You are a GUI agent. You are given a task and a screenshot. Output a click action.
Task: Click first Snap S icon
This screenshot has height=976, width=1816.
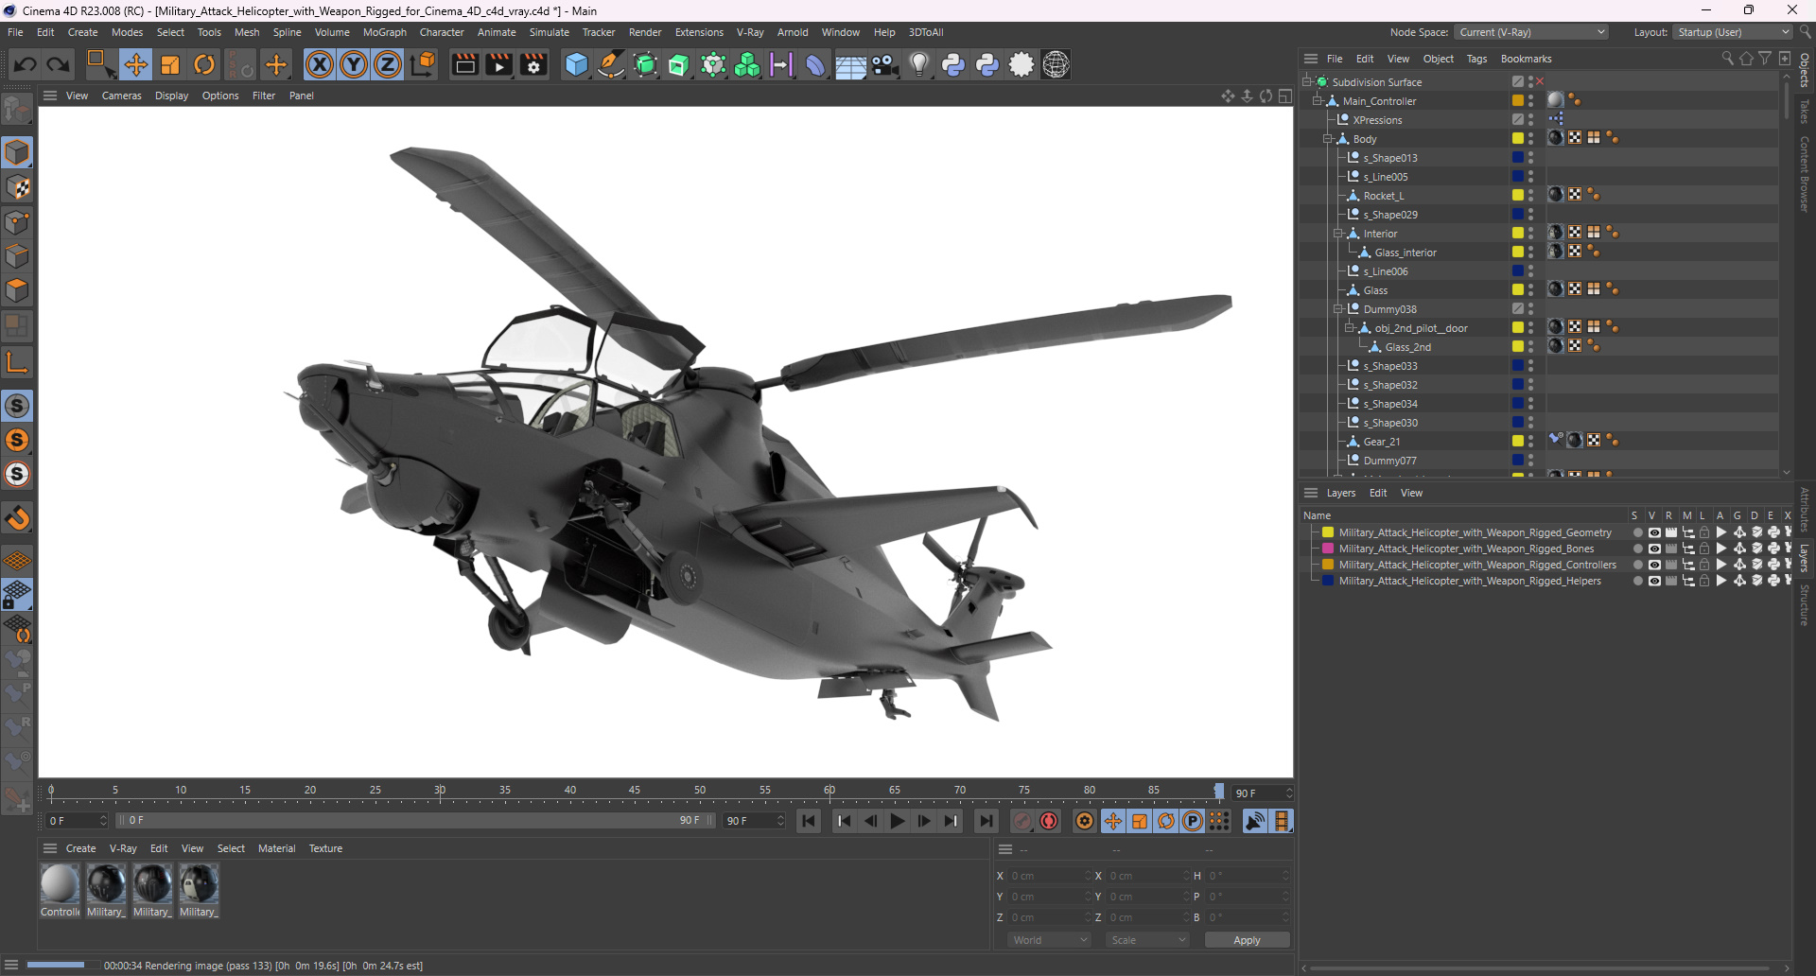tap(17, 406)
